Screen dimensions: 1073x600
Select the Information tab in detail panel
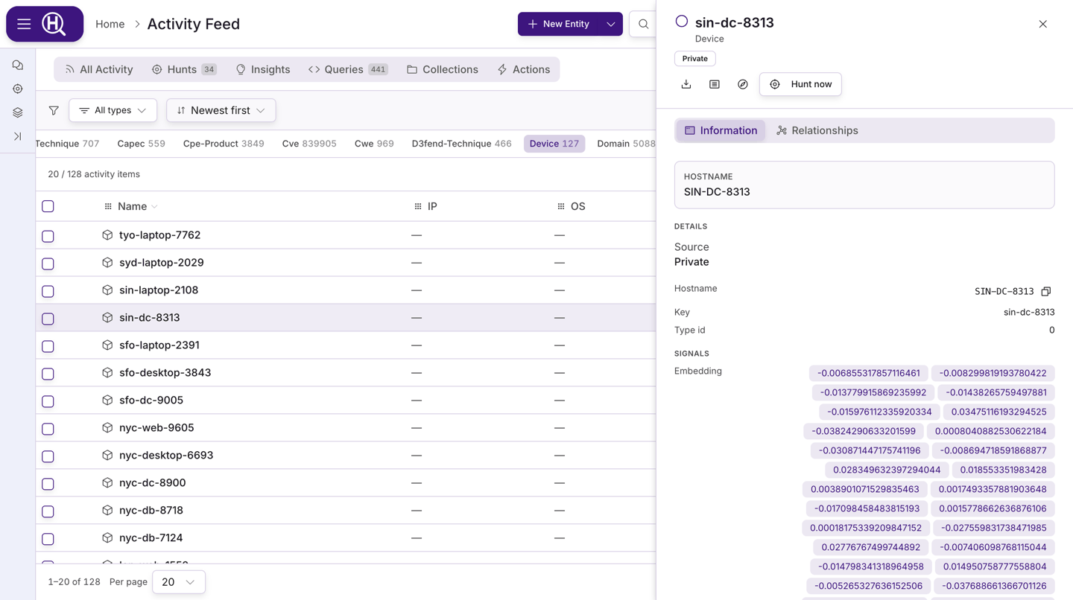(x=721, y=130)
